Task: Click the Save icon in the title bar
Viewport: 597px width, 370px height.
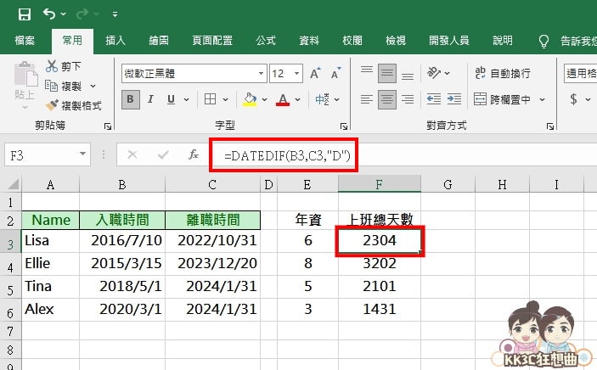Action: [x=24, y=14]
